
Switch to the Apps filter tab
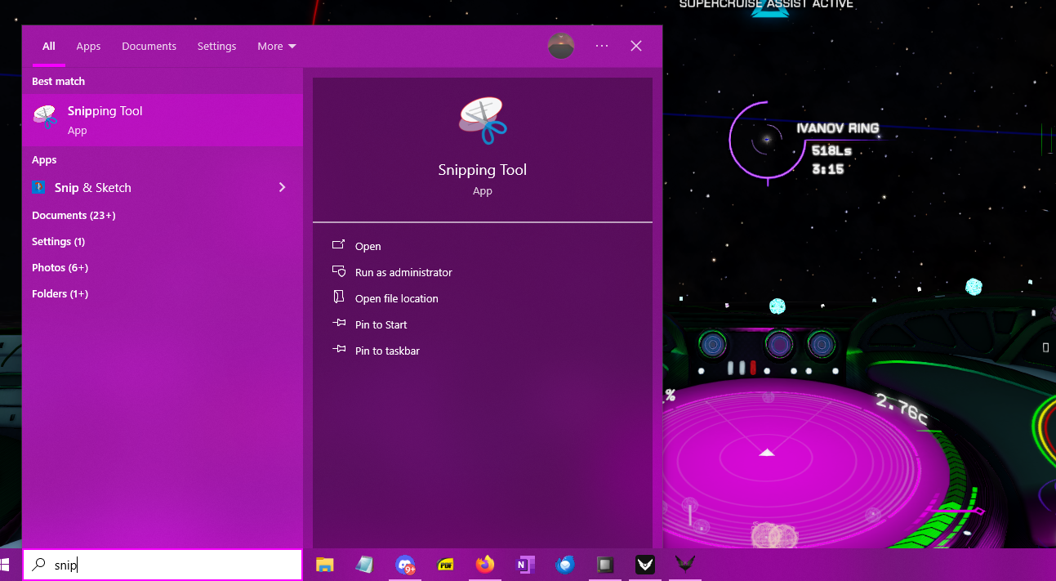pos(88,47)
